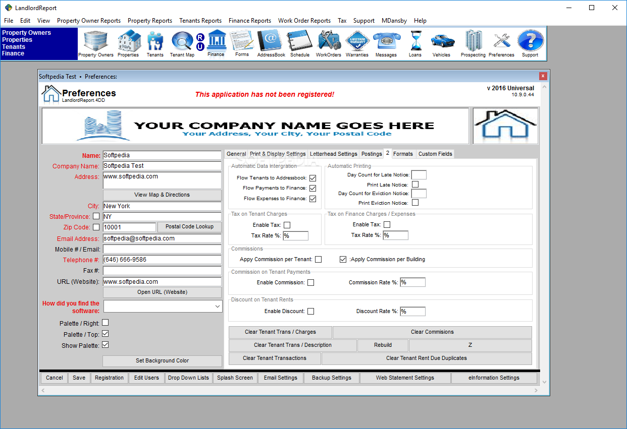Toggle Flow Expenses to Finance checkbox
This screenshot has height=429, width=627.
pyautogui.click(x=313, y=199)
